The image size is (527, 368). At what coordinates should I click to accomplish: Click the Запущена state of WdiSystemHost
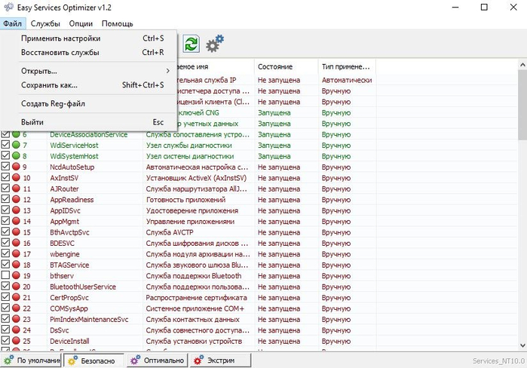[274, 156]
